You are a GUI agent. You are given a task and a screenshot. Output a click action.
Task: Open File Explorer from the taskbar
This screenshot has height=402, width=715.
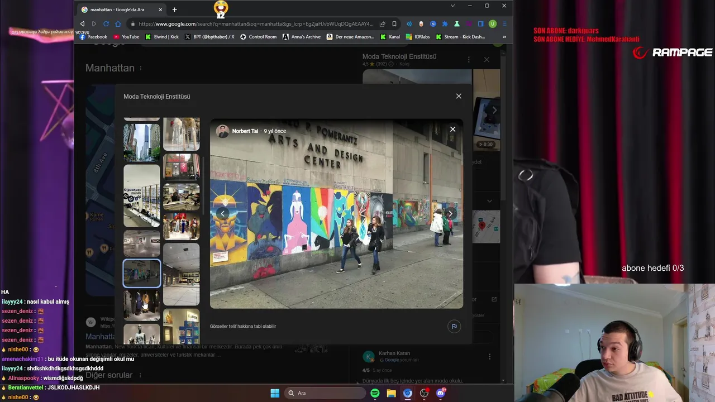pyautogui.click(x=391, y=393)
